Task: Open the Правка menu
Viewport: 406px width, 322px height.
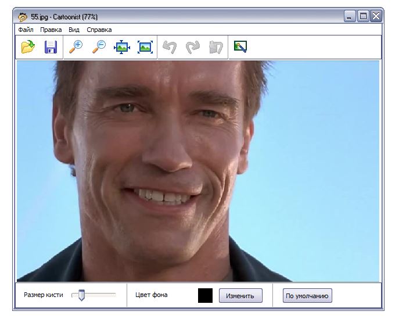Action: point(51,30)
